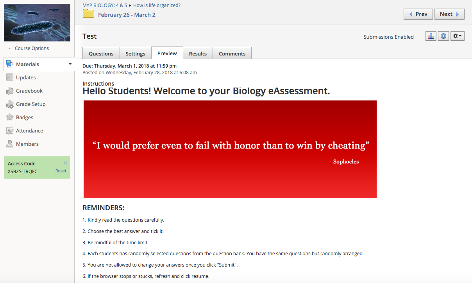The image size is (472, 283).
Task: Open Gradebook from the sidebar
Action: pos(29,91)
